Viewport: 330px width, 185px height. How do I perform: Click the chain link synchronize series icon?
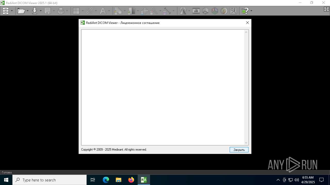[x=89, y=11]
